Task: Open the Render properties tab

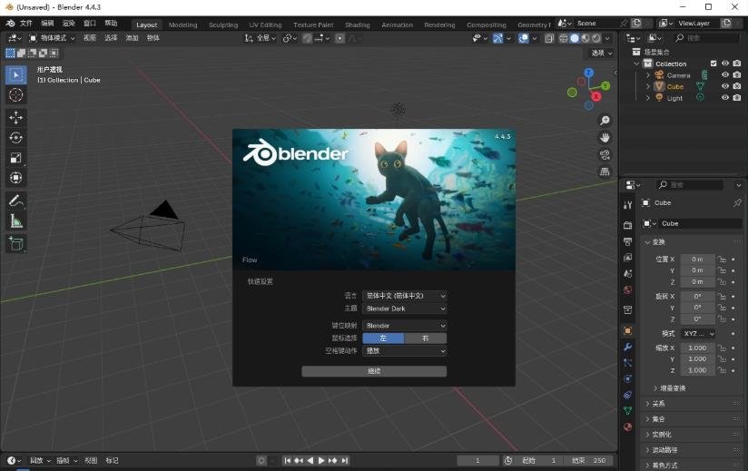Action: 628,225
